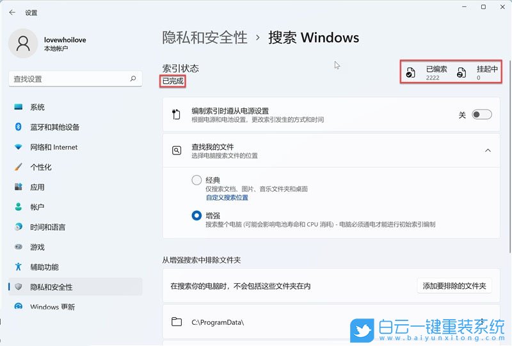Select the 增强 radio button
This screenshot has height=346, width=512.
196,215
